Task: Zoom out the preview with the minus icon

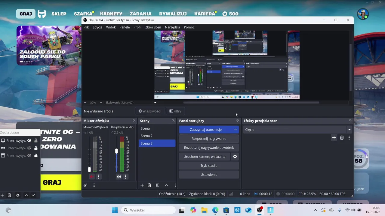Action: pos(85,103)
